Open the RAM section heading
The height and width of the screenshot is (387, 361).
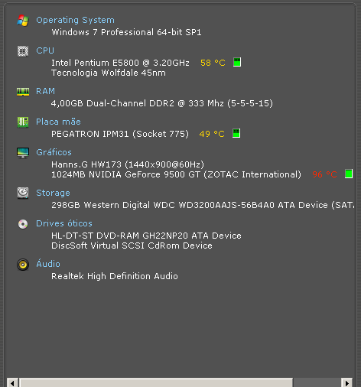click(x=45, y=91)
